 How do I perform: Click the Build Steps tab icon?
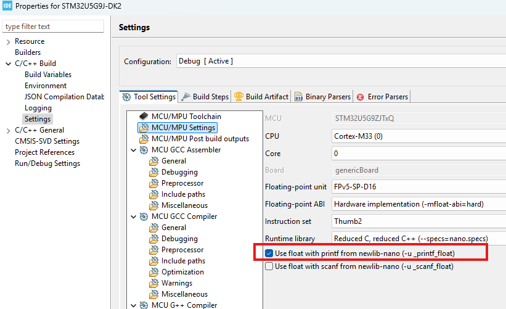(x=186, y=97)
